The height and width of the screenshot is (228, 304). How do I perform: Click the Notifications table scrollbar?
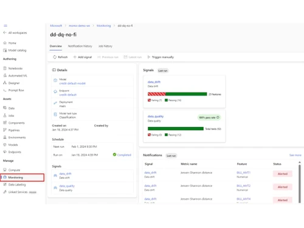pyautogui.click(x=300, y=184)
